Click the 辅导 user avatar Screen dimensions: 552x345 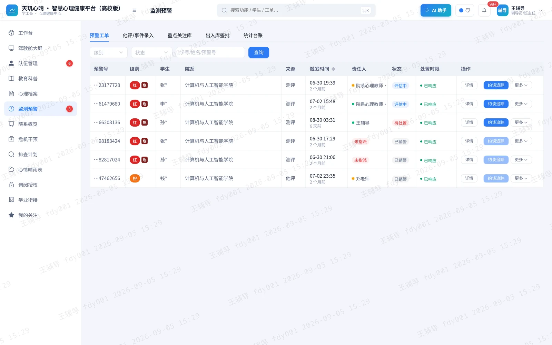click(x=503, y=10)
